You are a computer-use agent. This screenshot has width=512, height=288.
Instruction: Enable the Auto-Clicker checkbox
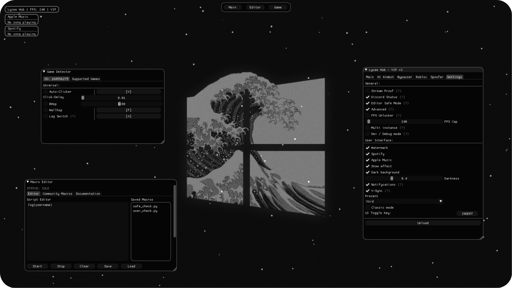pos(46,92)
